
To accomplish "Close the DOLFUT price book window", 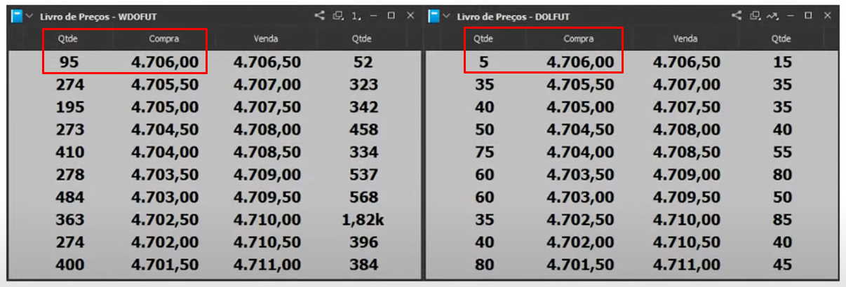I will pyautogui.click(x=827, y=15).
